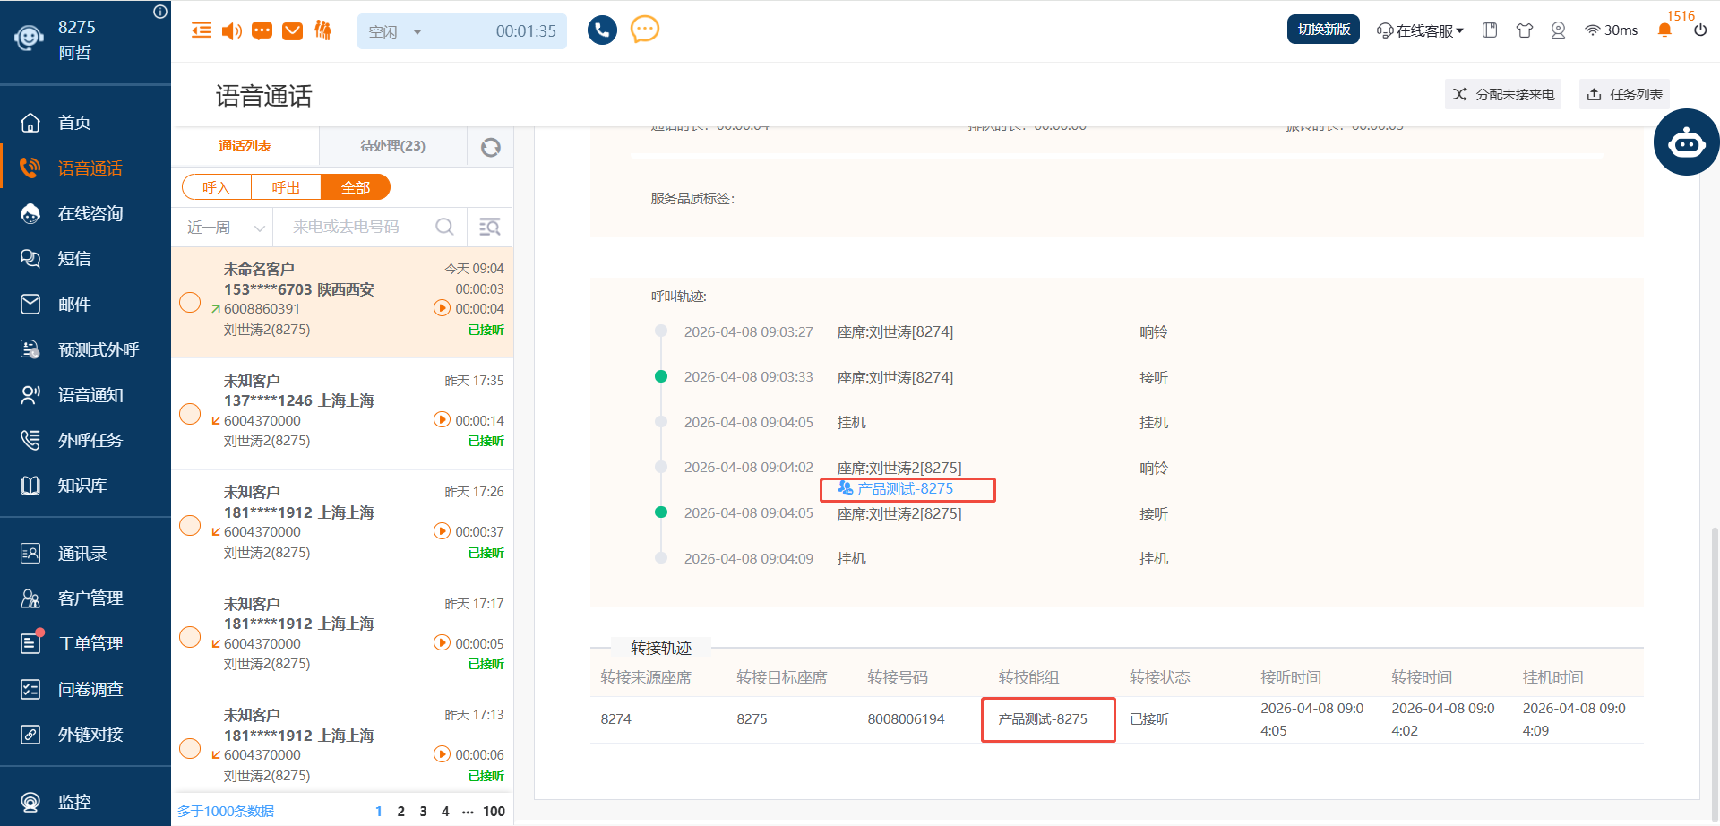Screen dimensions: 1720x826
Task: Click the 切换新版 button
Action: (1323, 30)
